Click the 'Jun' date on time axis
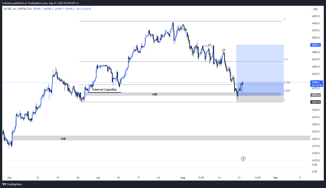The height and width of the screenshot is (188, 326). [x=9, y=178]
